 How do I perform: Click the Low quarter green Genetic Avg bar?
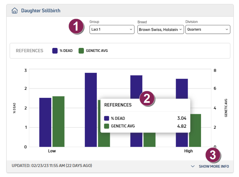pos(58,121)
